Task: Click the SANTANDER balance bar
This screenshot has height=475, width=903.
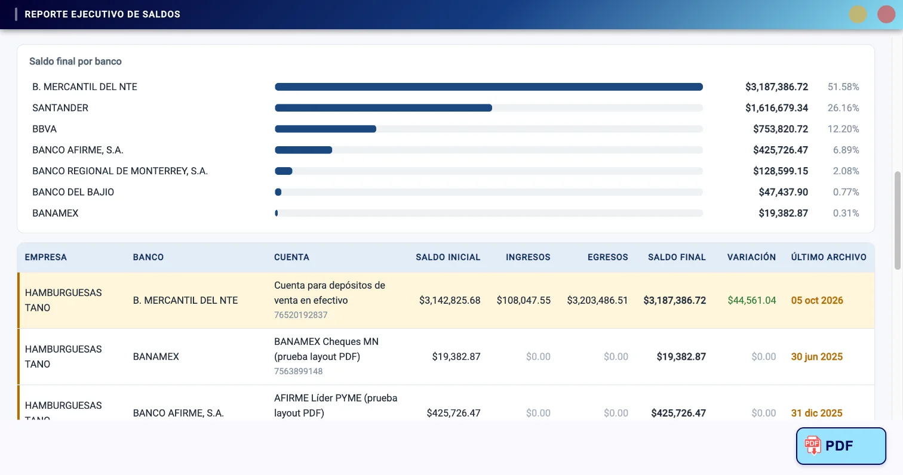Action: pyautogui.click(x=383, y=108)
